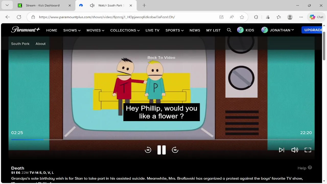Skip to next episode icon

281,150
